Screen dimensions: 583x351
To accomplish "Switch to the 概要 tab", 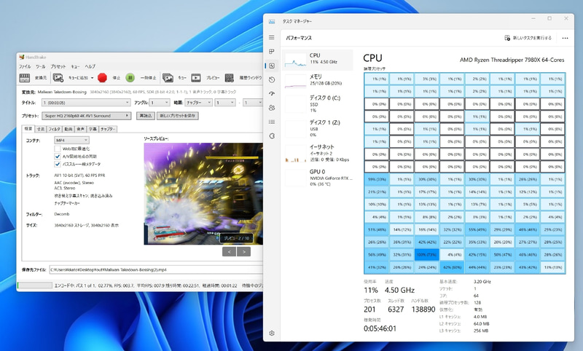I will [28, 128].
